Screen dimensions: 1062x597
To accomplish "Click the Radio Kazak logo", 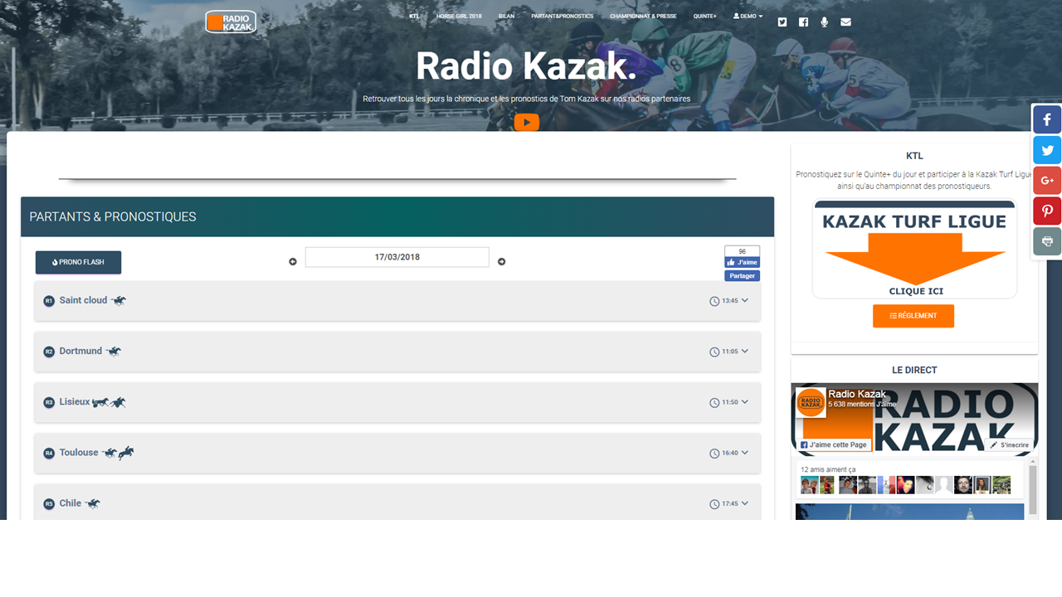I will [231, 22].
